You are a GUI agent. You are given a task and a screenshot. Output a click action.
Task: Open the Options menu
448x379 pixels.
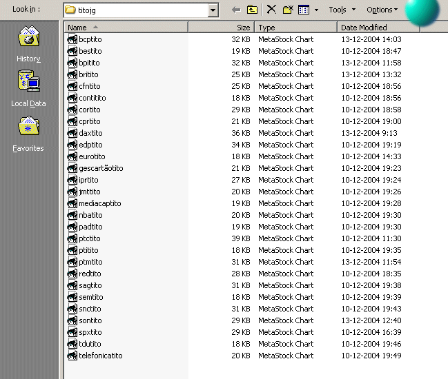[x=382, y=10]
